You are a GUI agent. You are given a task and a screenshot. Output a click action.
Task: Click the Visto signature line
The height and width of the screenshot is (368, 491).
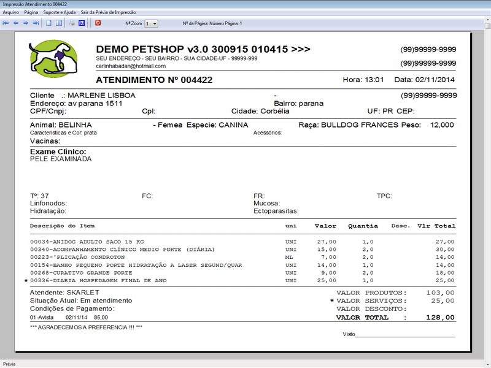tap(405, 336)
